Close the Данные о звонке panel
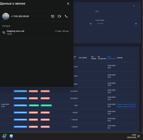 coord(68,4)
